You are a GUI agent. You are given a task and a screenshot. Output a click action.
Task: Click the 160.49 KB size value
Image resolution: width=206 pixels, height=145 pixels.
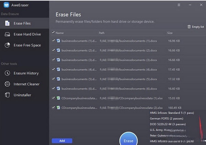(x=175, y=108)
